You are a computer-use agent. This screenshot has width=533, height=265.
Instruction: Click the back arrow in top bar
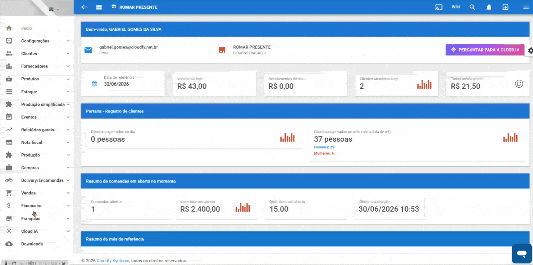tap(84, 7)
